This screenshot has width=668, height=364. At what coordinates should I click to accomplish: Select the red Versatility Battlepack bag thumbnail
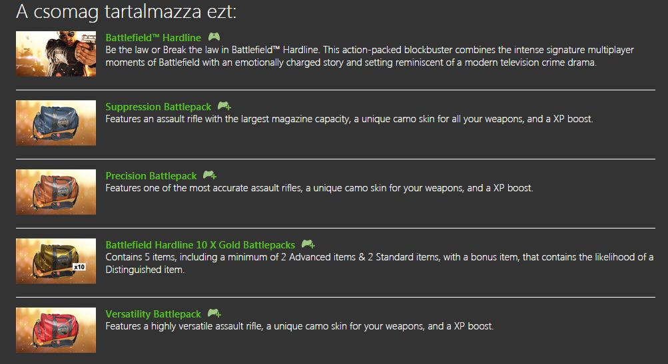coord(56,330)
